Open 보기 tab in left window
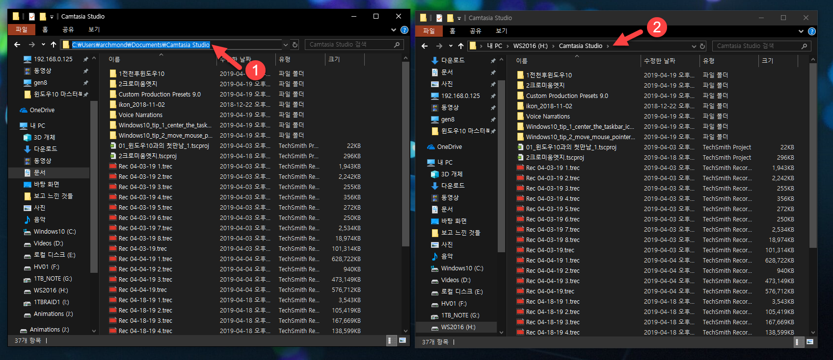The width and height of the screenshot is (833, 360). pos(94,30)
